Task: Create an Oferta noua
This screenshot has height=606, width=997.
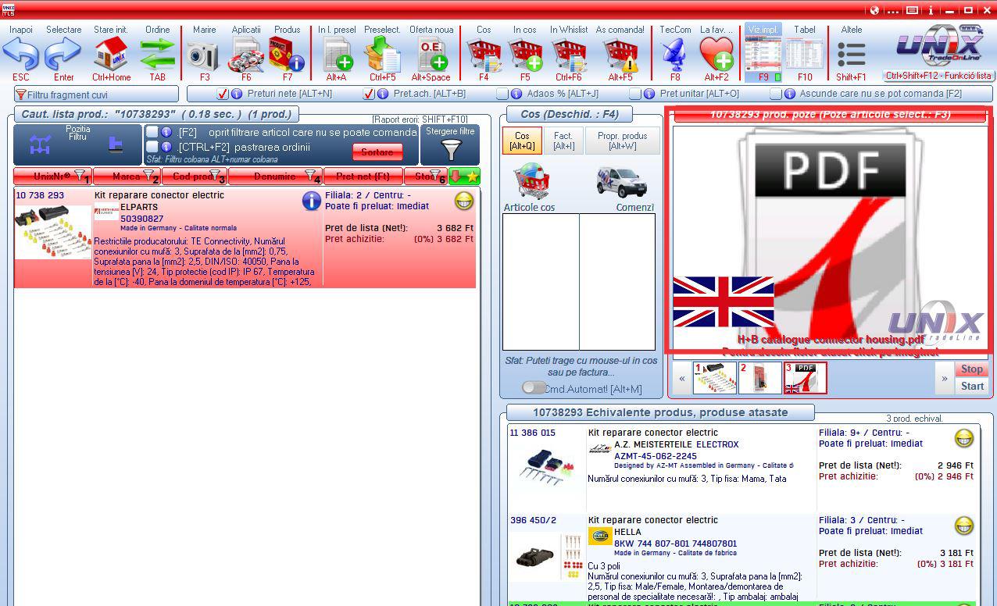Action: tap(431, 54)
